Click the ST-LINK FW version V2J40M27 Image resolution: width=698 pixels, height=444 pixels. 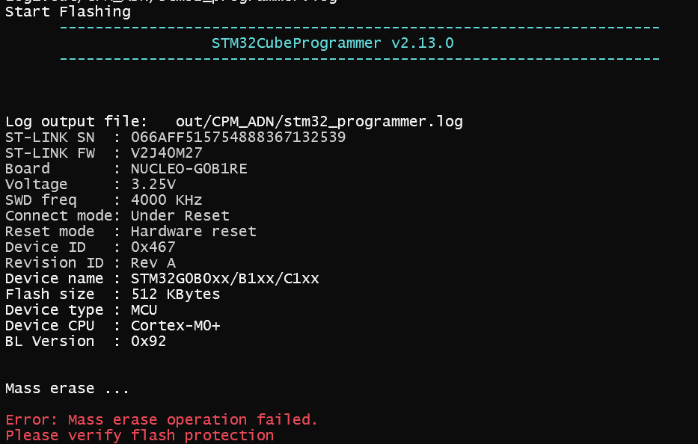(167, 153)
